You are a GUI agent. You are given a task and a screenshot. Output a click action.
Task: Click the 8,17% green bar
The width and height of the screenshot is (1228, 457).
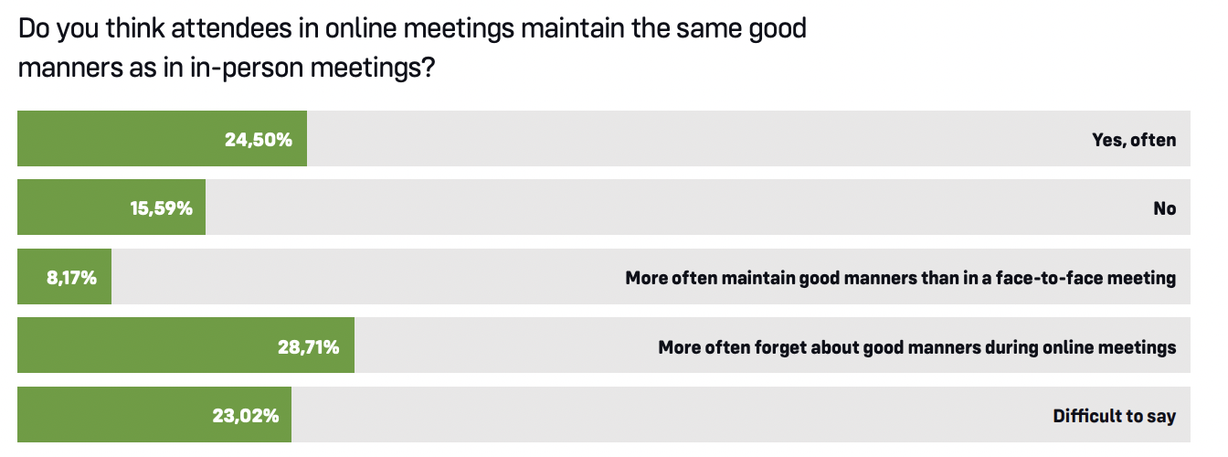tap(64, 277)
